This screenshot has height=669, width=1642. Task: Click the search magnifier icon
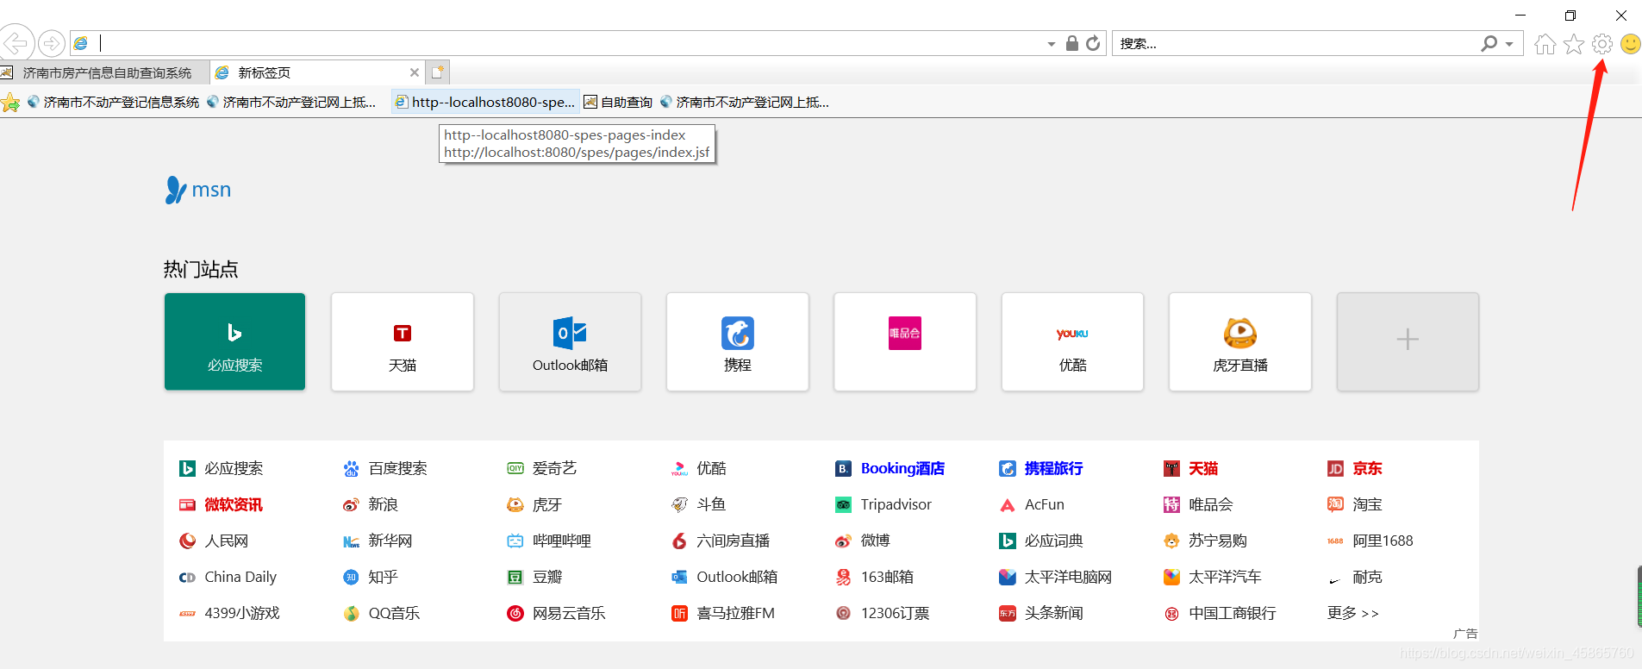point(1489,43)
